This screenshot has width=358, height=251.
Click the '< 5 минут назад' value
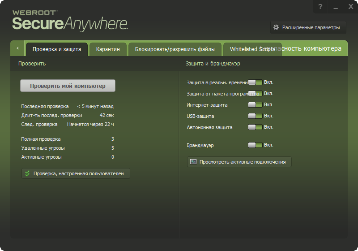tap(95, 106)
